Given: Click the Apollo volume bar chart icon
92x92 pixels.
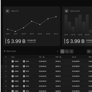Looking at the screenshot, I should coord(66,11).
